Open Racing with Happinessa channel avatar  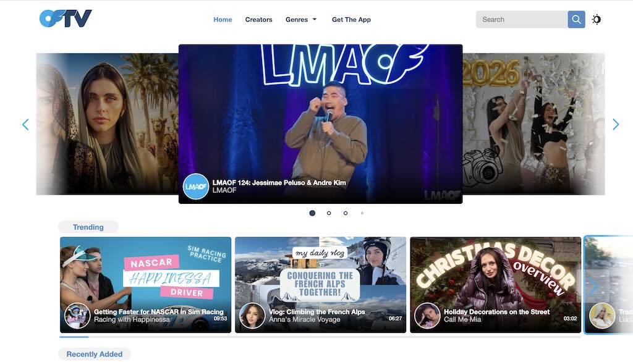pyautogui.click(x=77, y=316)
